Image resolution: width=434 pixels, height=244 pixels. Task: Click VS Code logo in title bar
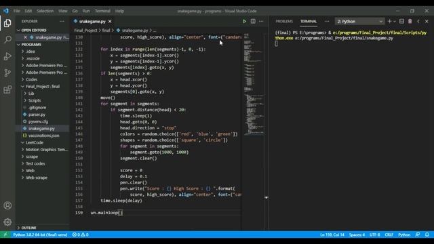(x=6, y=11)
